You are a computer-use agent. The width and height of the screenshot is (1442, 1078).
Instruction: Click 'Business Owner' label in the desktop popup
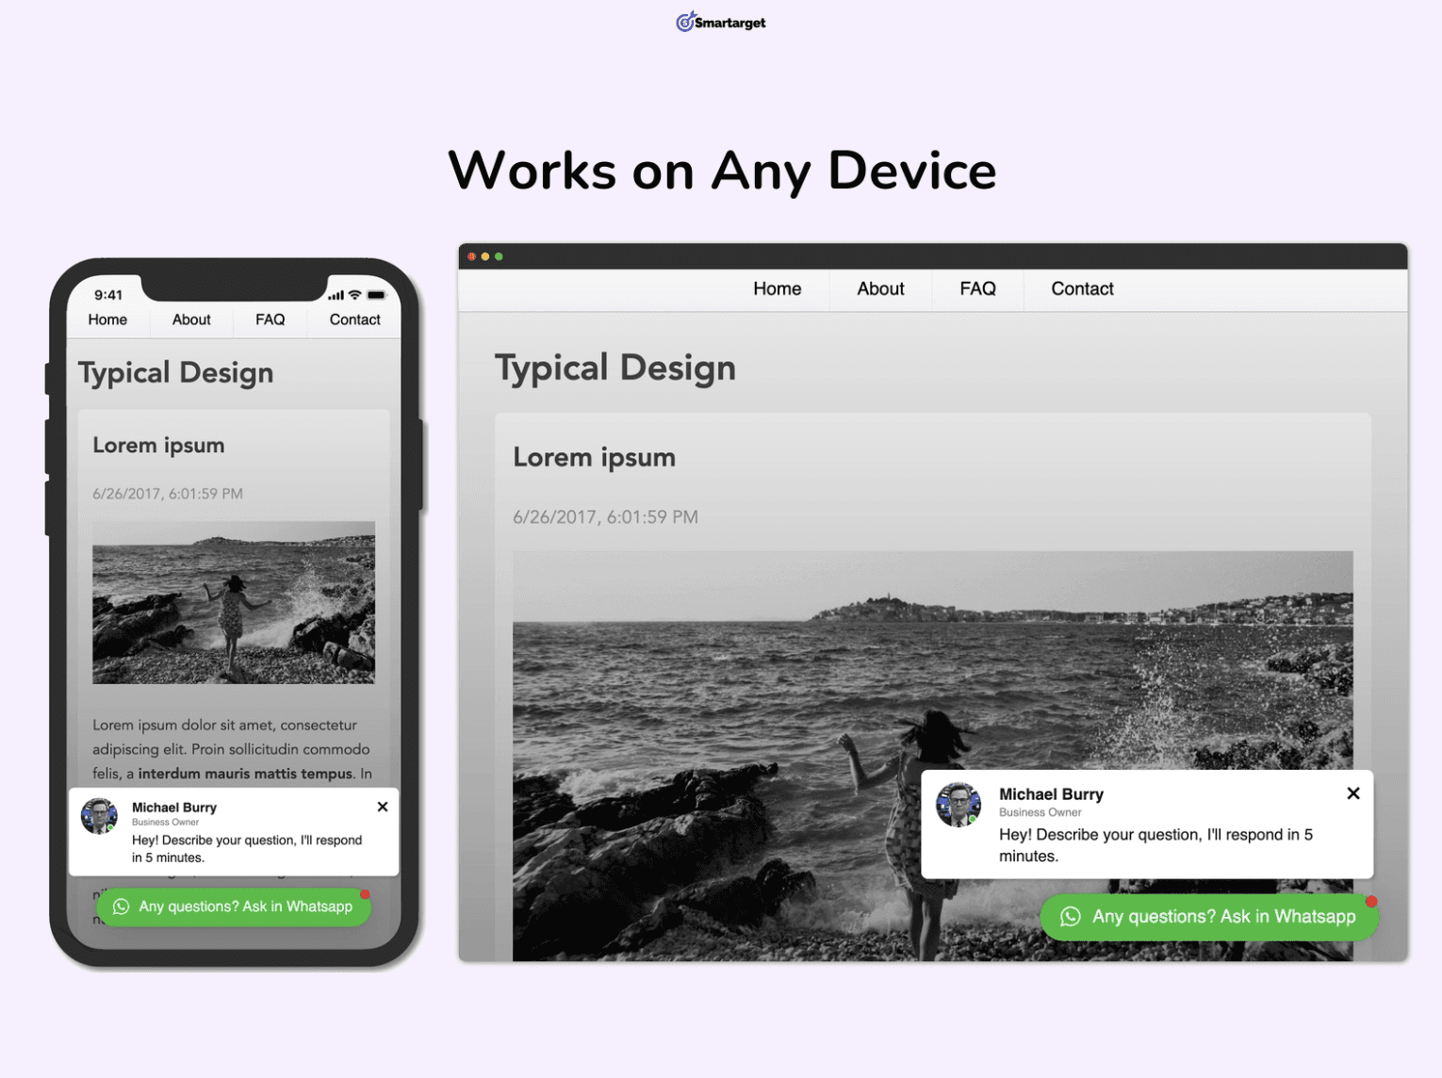[1041, 812]
